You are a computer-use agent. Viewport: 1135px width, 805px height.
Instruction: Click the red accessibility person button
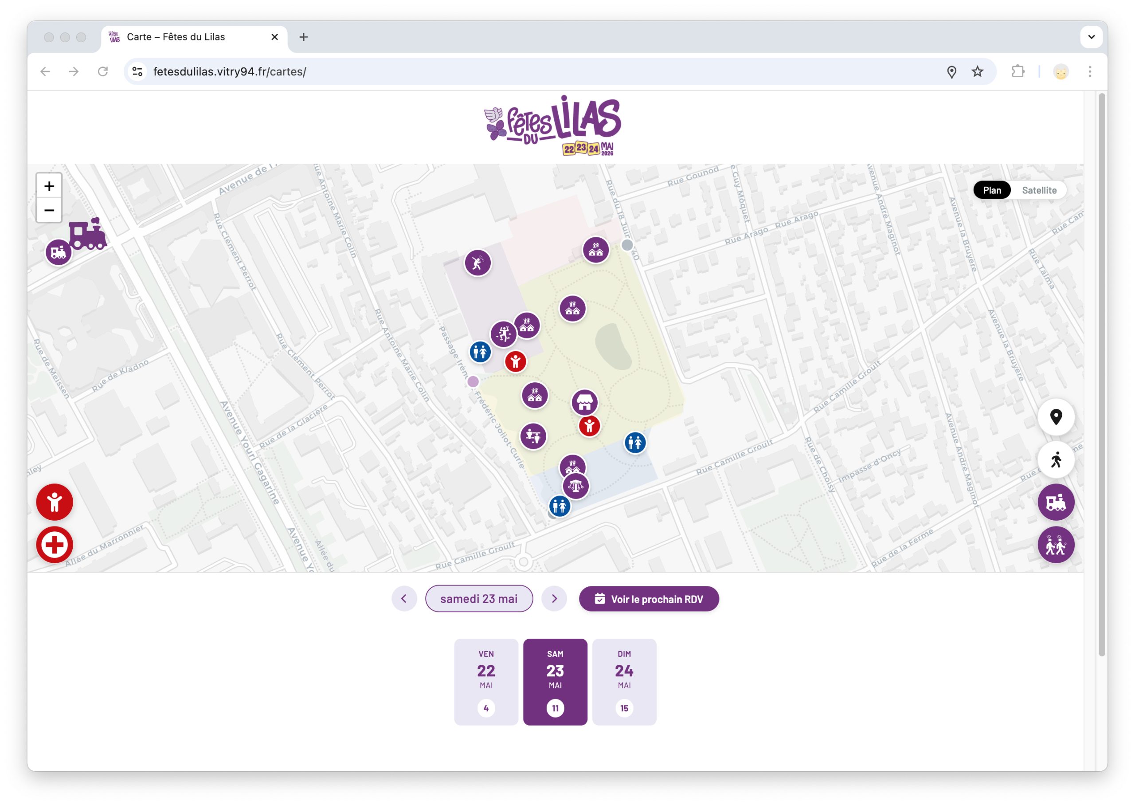(x=55, y=502)
